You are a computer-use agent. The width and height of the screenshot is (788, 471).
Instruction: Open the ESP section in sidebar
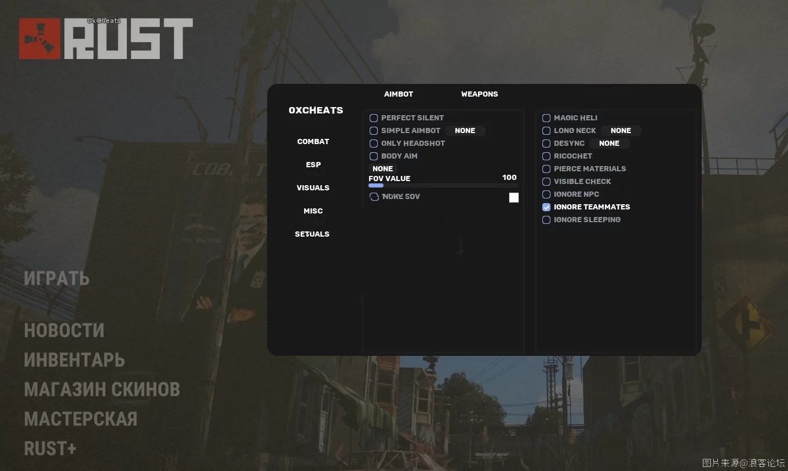[313, 165]
